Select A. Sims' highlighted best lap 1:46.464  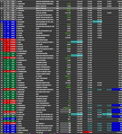click(x=77, y=42)
